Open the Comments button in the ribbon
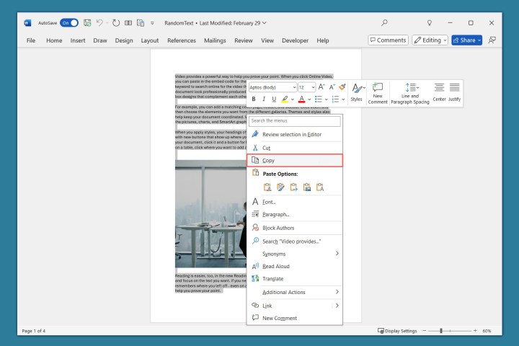Image resolution: width=519 pixels, height=346 pixels. point(388,40)
